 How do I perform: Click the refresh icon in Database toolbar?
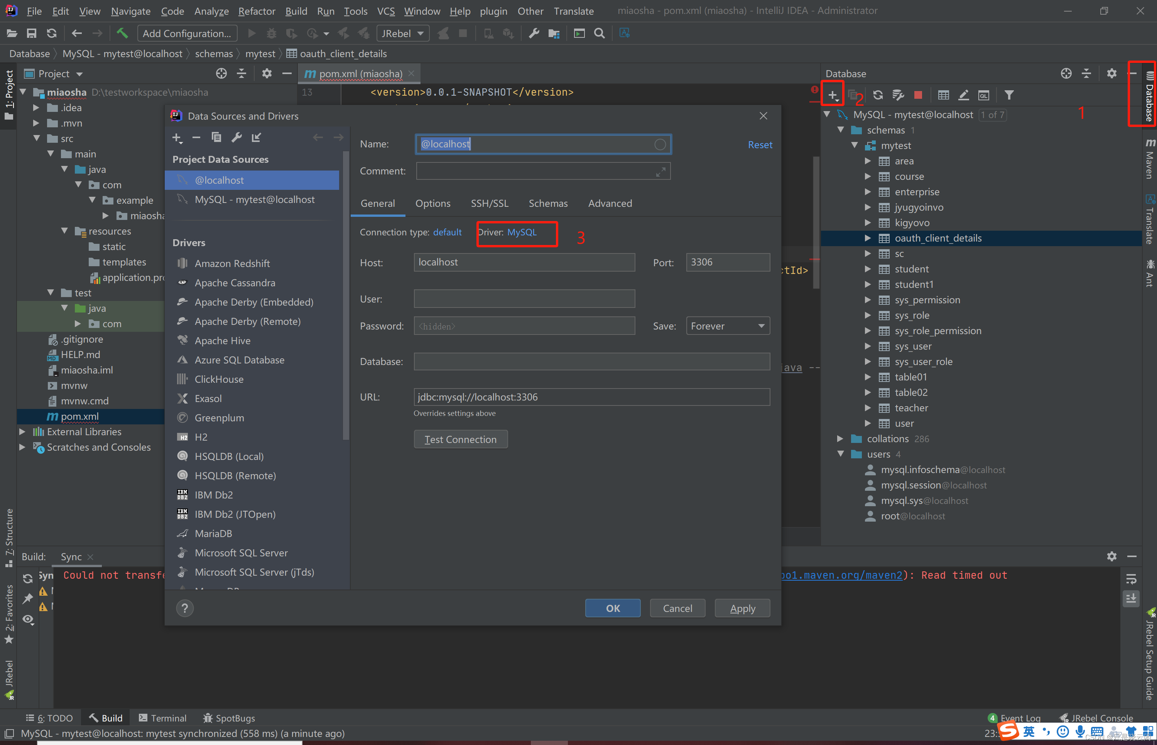[877, 95]
